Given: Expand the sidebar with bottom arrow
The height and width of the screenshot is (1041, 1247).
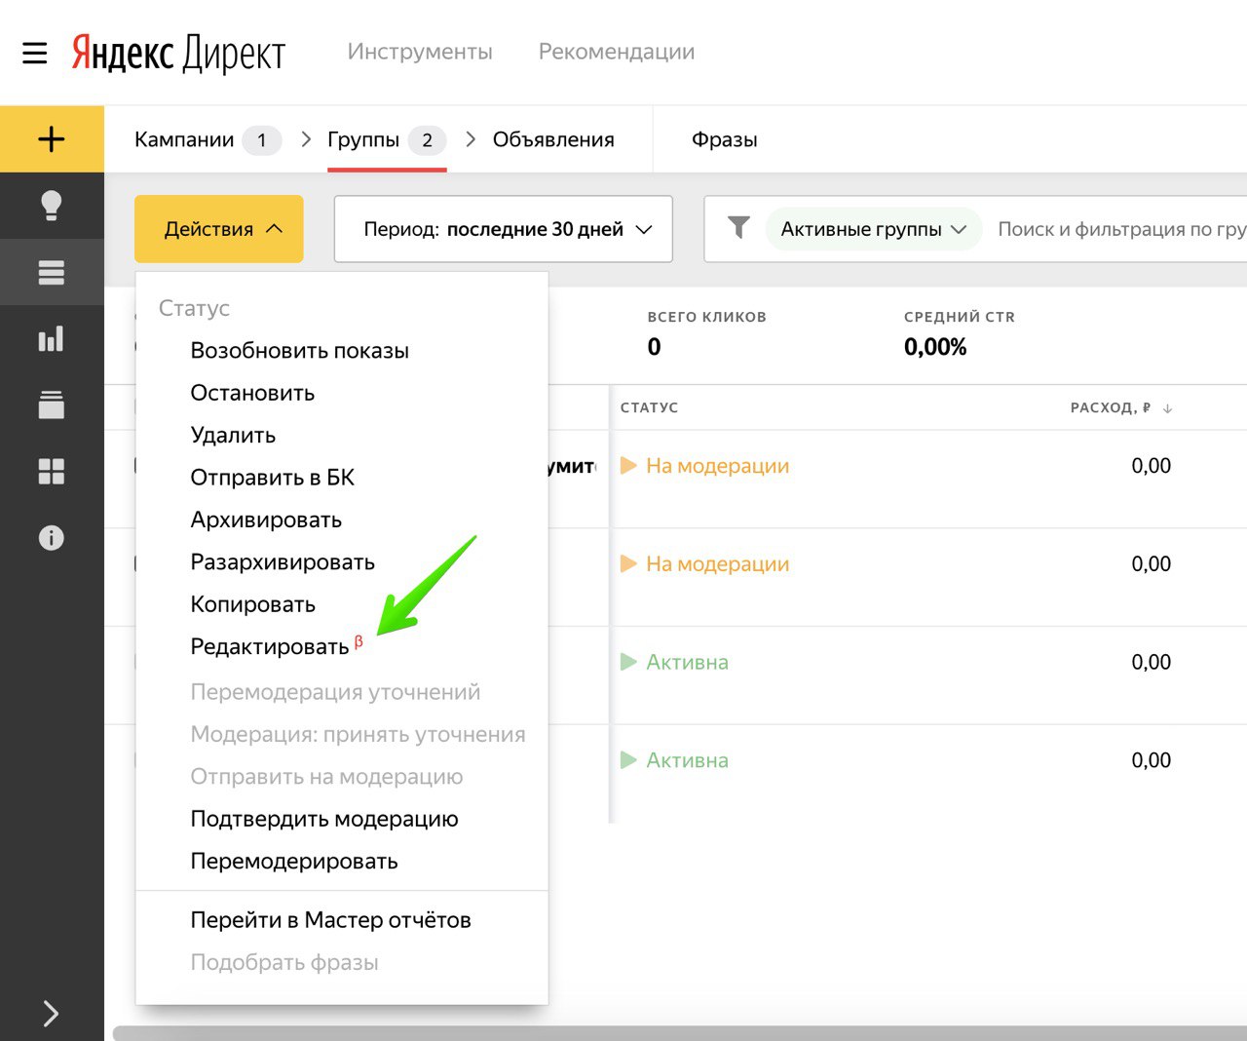Looking at the screenshot, I should tap(52, 1014).
